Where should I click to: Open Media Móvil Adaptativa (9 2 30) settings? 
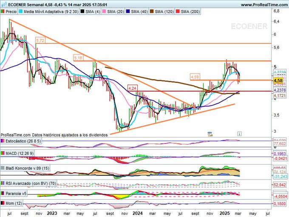pyautogui.click(x=51, y=11)
